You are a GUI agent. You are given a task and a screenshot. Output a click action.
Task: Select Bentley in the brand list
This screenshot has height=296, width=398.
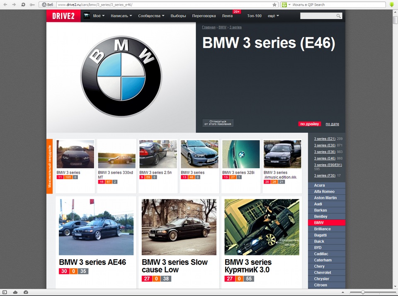pos(327,216)
